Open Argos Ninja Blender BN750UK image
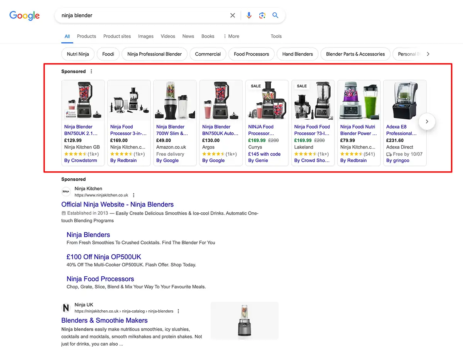 (x=221, y=100)
